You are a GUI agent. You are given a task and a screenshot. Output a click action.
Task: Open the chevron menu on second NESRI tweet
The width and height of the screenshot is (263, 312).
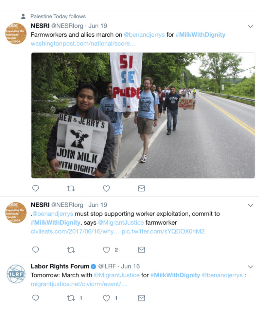click(250, 205)
